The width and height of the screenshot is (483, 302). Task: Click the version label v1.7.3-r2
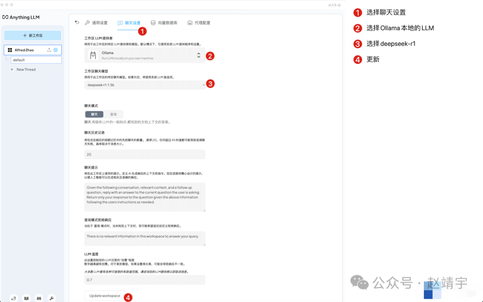(x=334, y=5)
